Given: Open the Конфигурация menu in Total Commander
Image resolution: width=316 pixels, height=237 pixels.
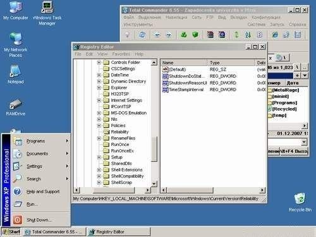Looking at the screenshot, I should click(266, 17).
